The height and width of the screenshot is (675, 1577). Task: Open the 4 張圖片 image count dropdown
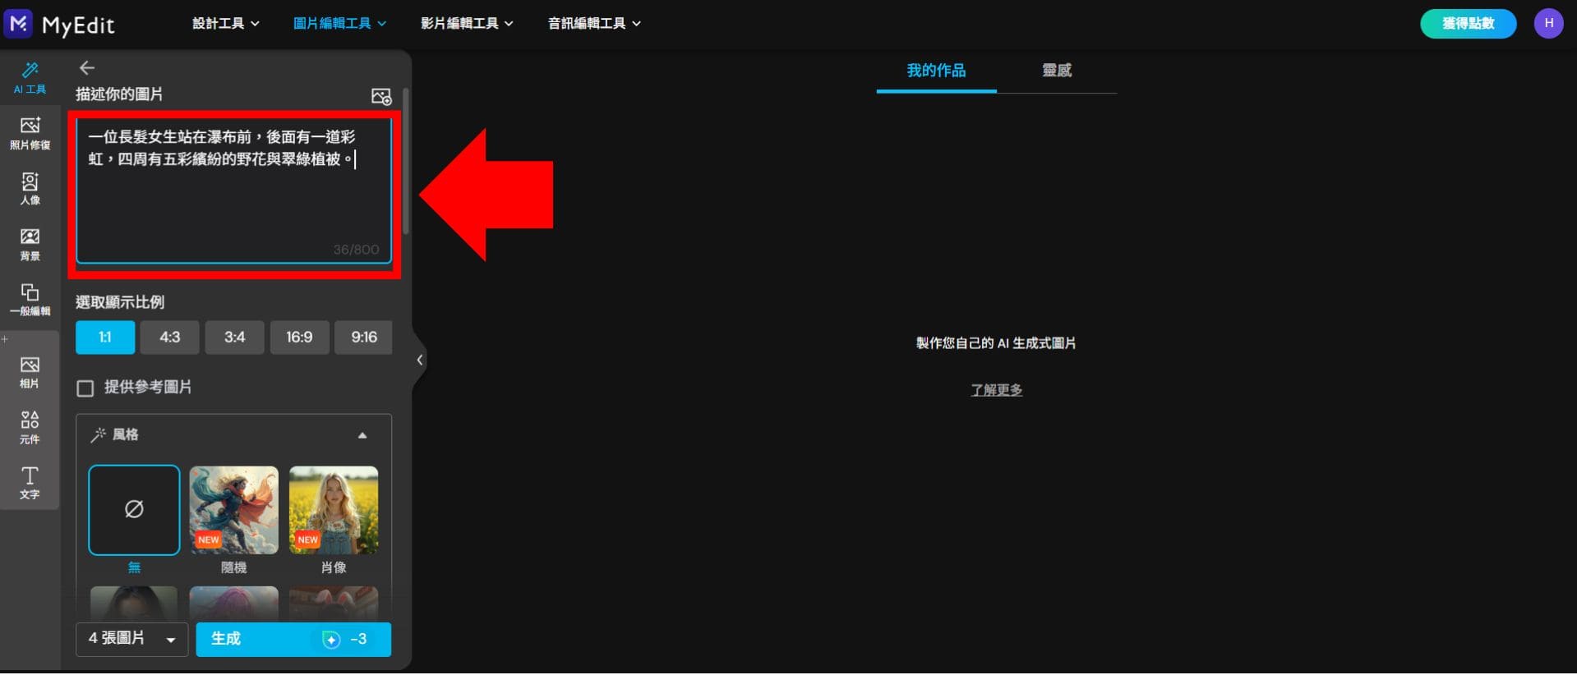[x=131, y=639]
